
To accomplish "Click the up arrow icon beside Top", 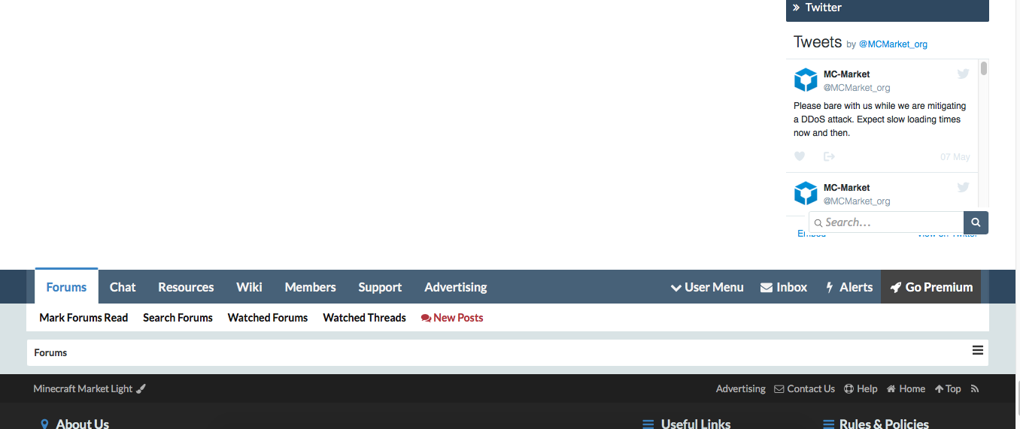I will 939,388.
